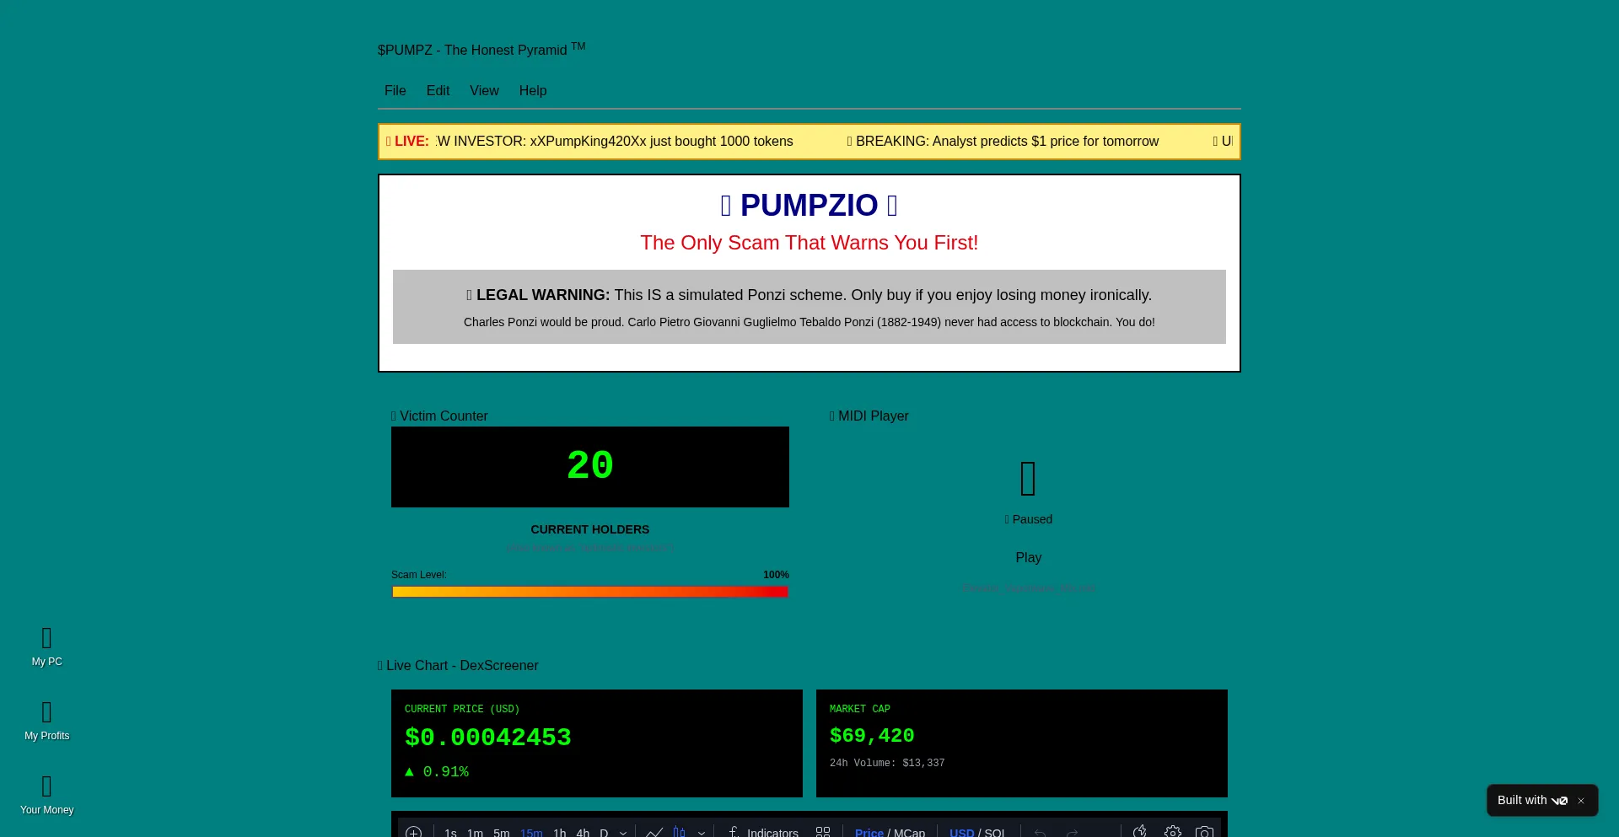Click the LIVE breaking news ticker
The image size is (1619, 837).
pyautogui.click(x=808, y=141)
